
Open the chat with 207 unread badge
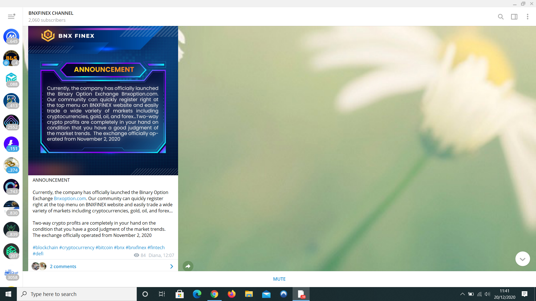pyautogui.click(x=11, y=251)
